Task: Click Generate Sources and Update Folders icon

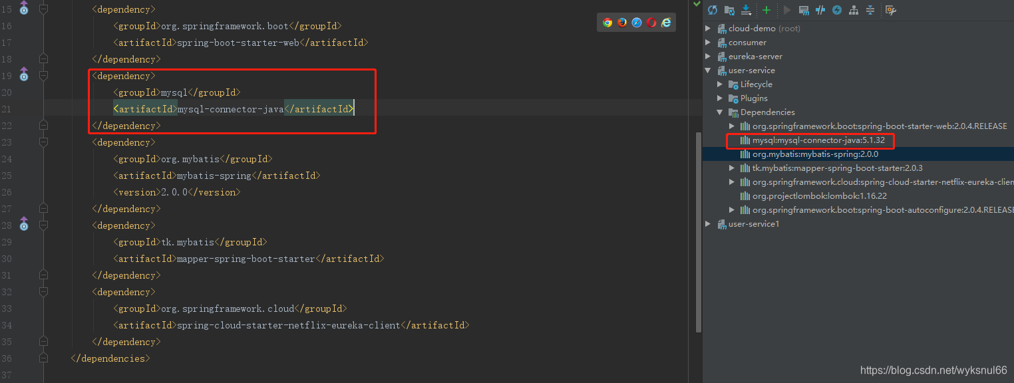Action: click(729, 10)
